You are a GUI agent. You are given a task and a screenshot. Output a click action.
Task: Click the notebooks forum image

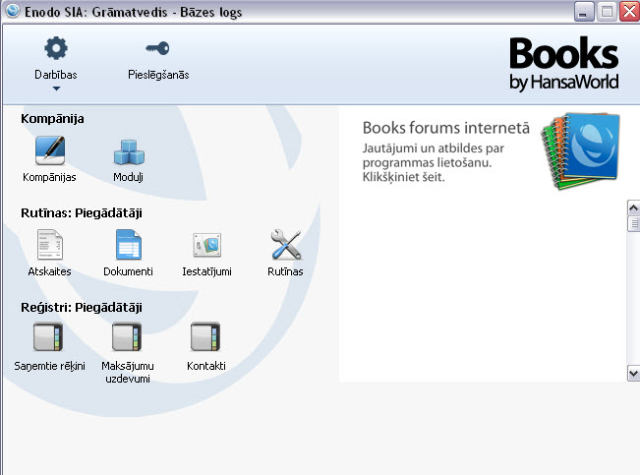click(580, 151)
